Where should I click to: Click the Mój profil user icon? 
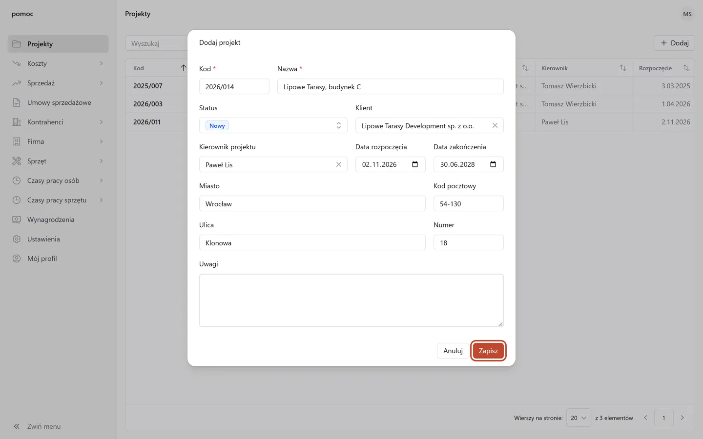(17, 259)
